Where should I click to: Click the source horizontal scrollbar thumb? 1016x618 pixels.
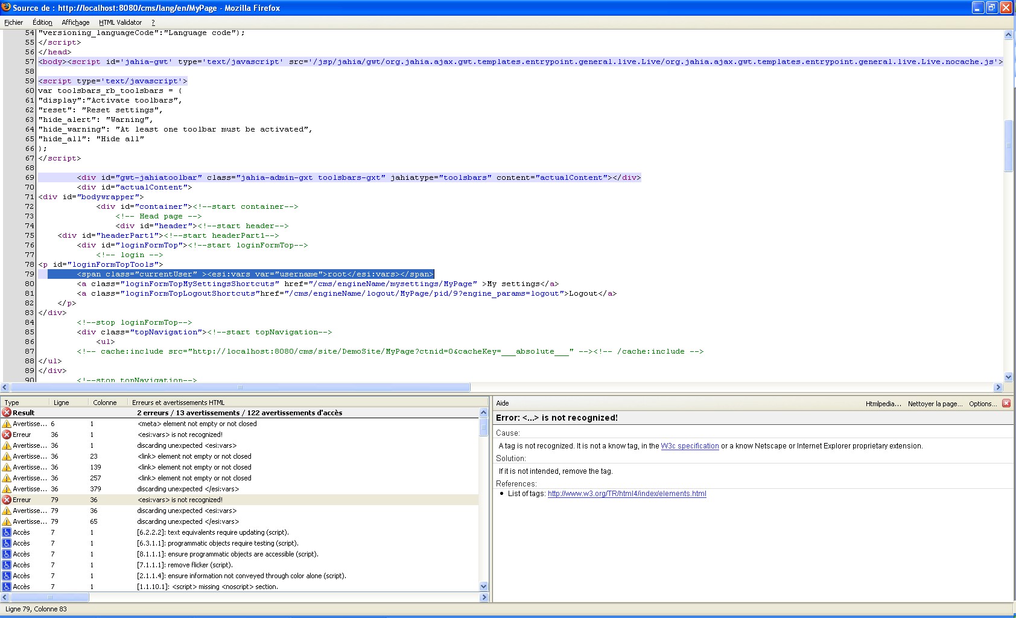(x=240, y=387)
